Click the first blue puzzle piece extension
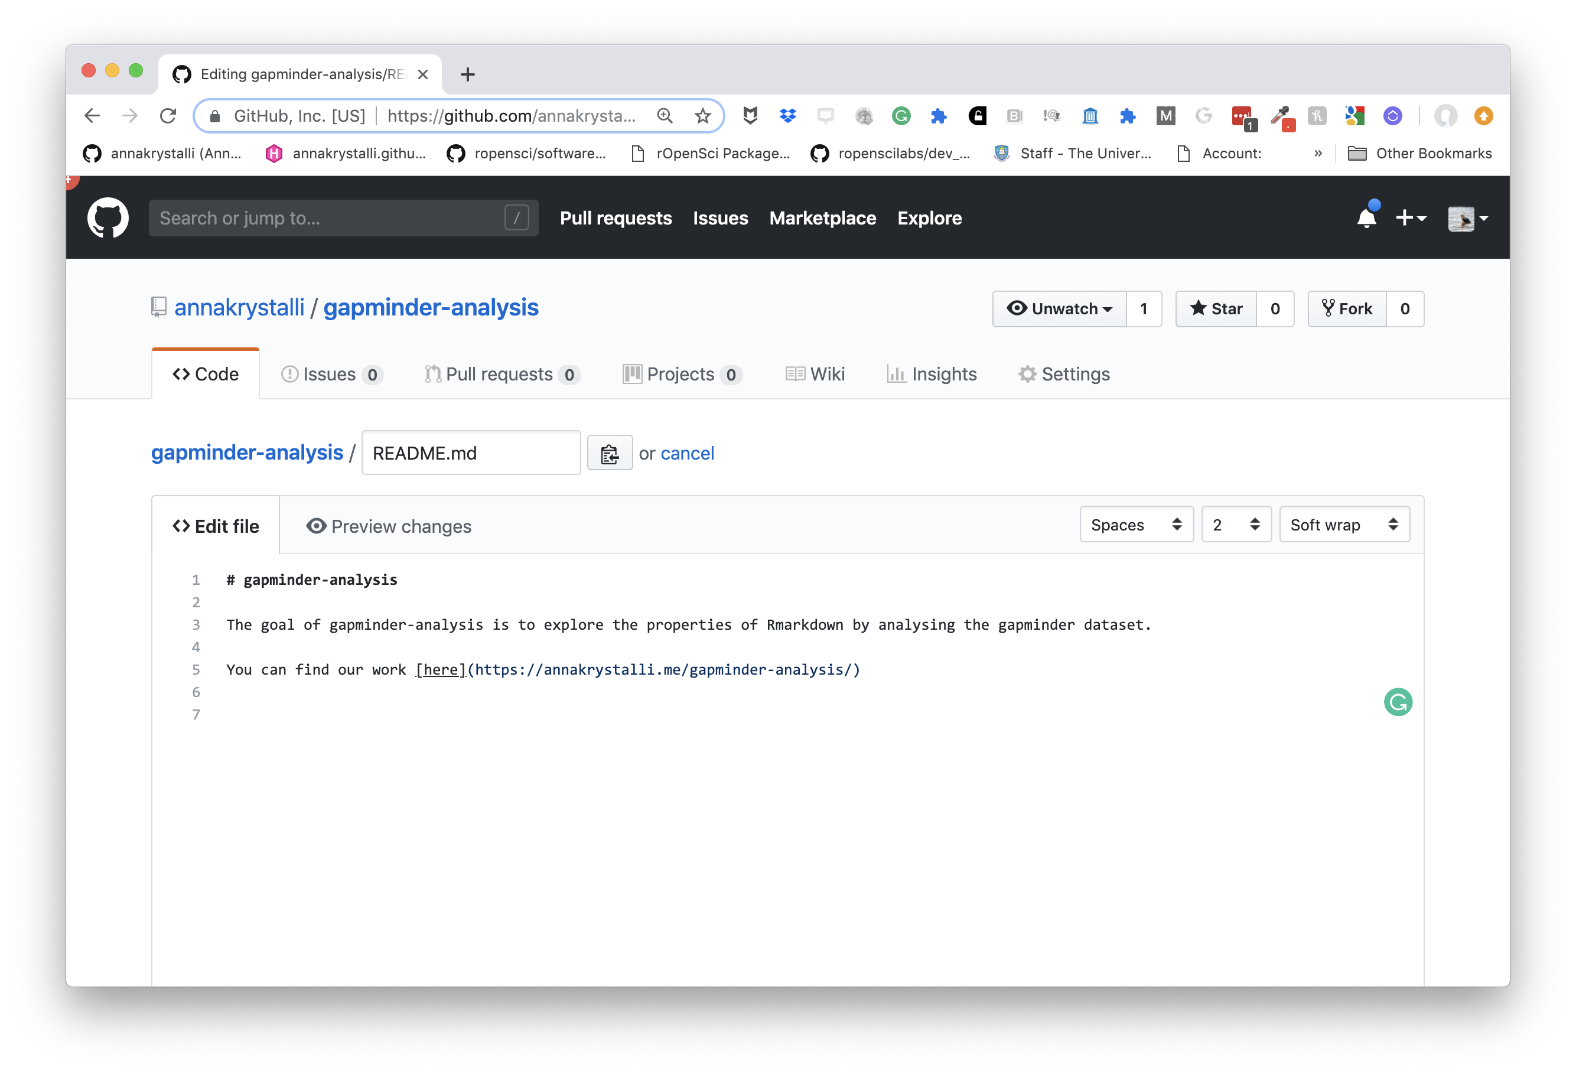1576x1074 pixels. click(939, 116)
